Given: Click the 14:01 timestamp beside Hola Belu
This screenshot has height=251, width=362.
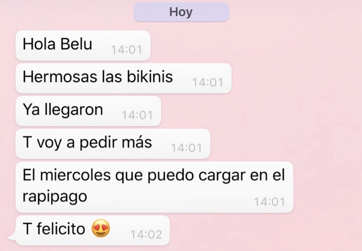Looking at the screenshot, I should (126, 50).
